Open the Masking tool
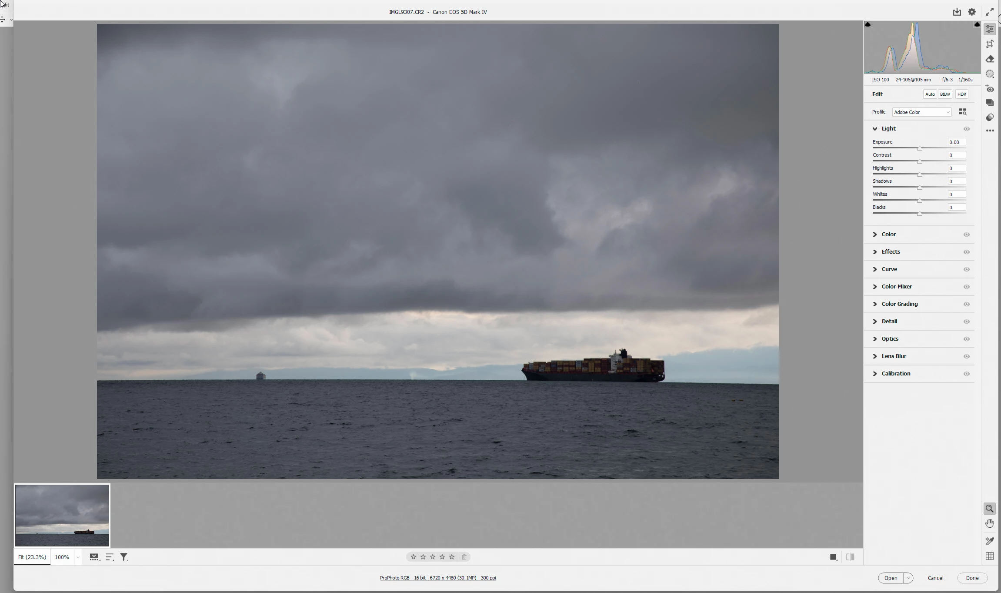Viewport: 1001px width, 593px height. [x=990, y=74]
